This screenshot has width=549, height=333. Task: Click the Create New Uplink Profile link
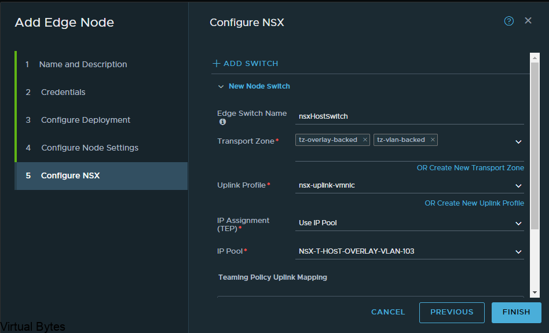[474, 203]
